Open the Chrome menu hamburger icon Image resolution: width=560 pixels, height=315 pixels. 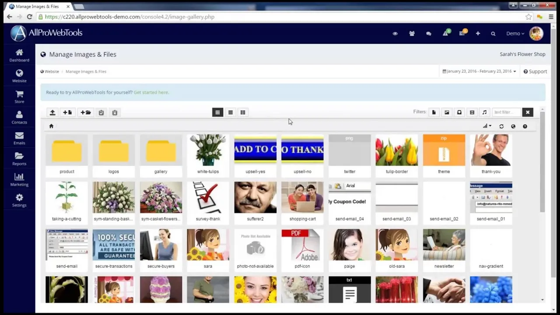coord(551,17)
